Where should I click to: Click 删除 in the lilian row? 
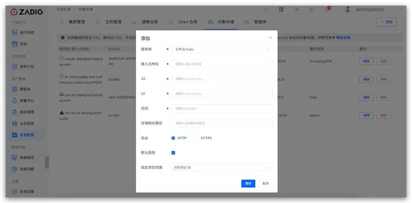coord(384,97)
